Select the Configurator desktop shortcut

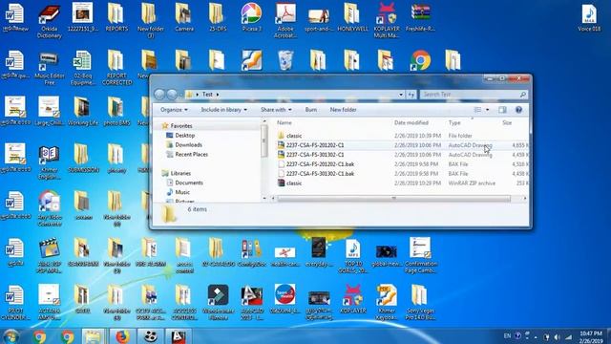click(x=252, y=252)
